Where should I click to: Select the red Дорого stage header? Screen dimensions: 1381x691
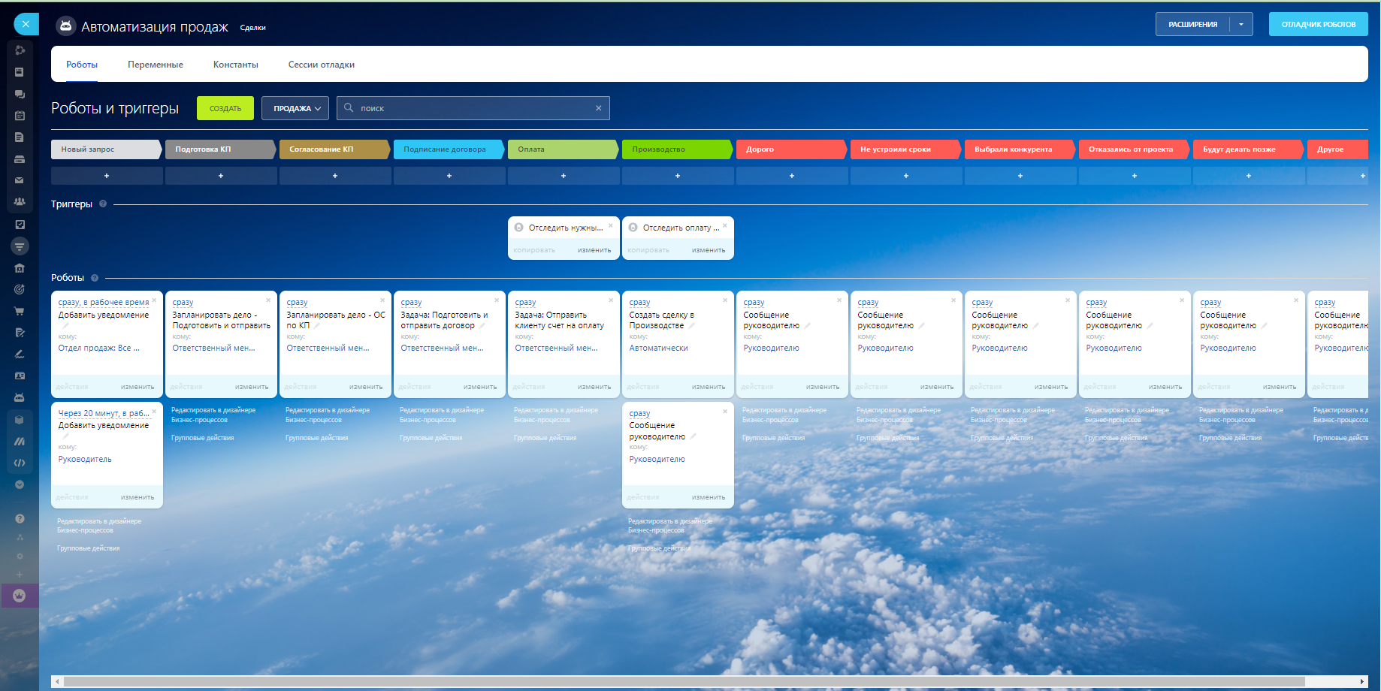[791, 149]
